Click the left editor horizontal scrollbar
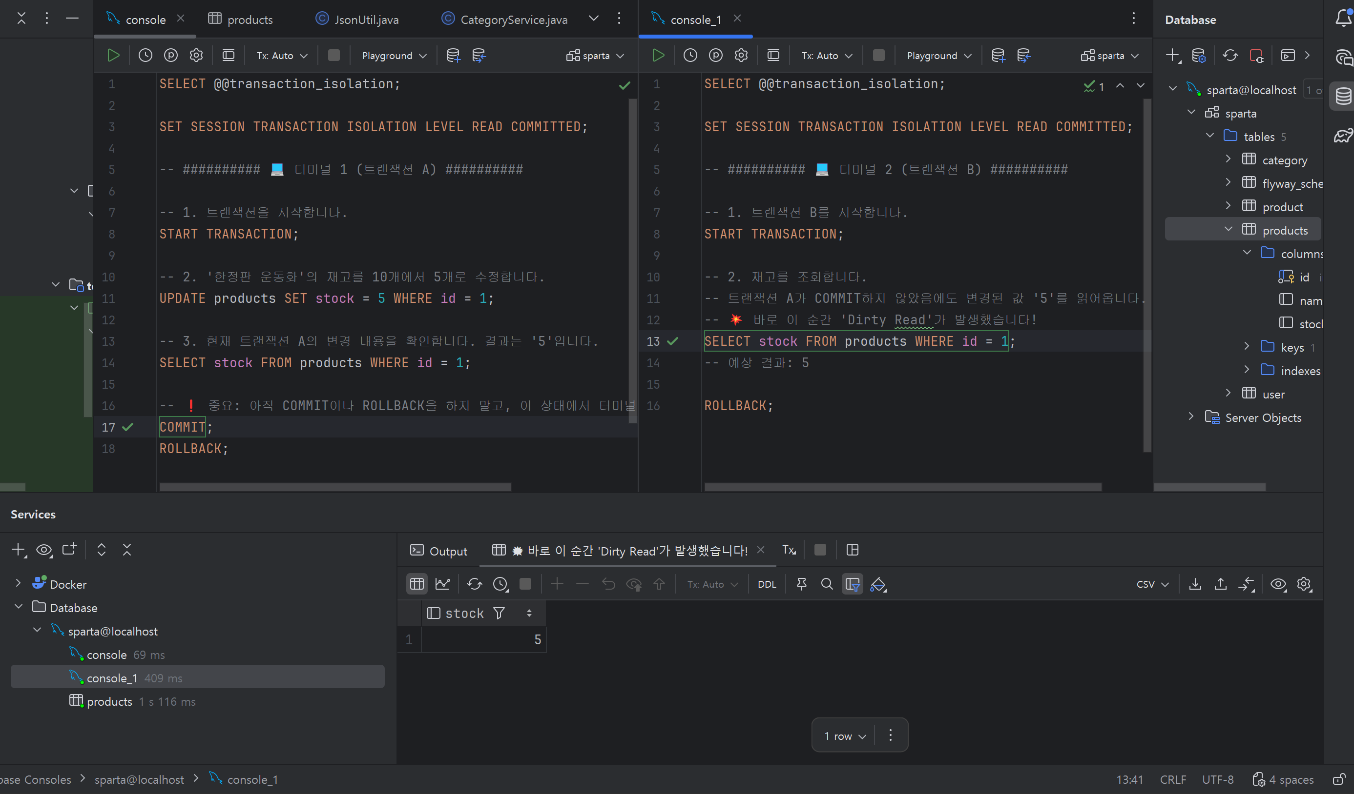Screen dimensions: 1354x794 [x=335, y=487]
